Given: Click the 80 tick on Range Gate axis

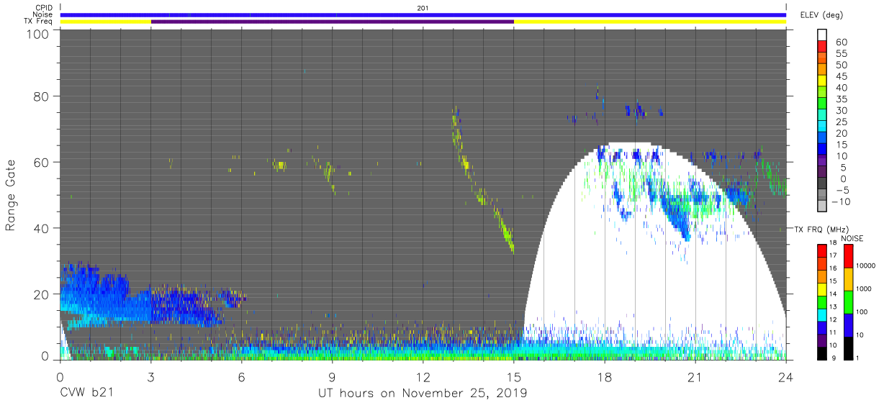Looking at the screenshot, I should (40, 97).
